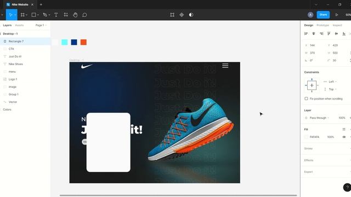This screenshot has width=351, height=197.
Task: Select the Move tool
Action: click(10, 15)
